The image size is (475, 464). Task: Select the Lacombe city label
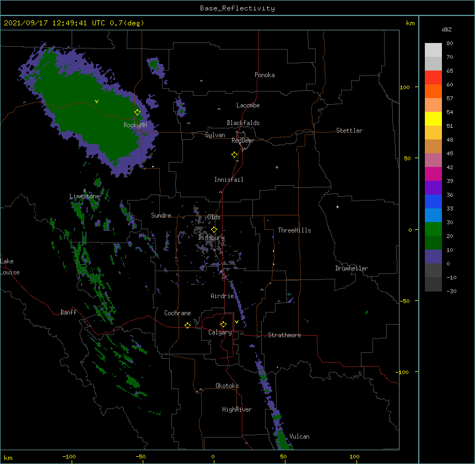(248, 105)
